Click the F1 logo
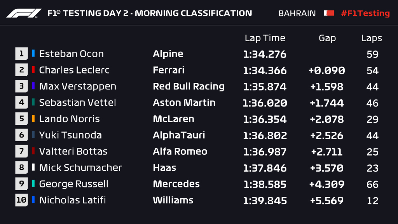 [x=23, y=13]
